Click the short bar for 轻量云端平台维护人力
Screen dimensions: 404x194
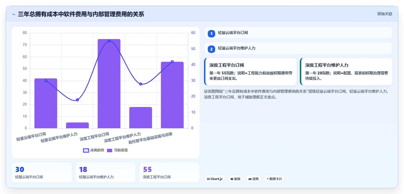77,125
